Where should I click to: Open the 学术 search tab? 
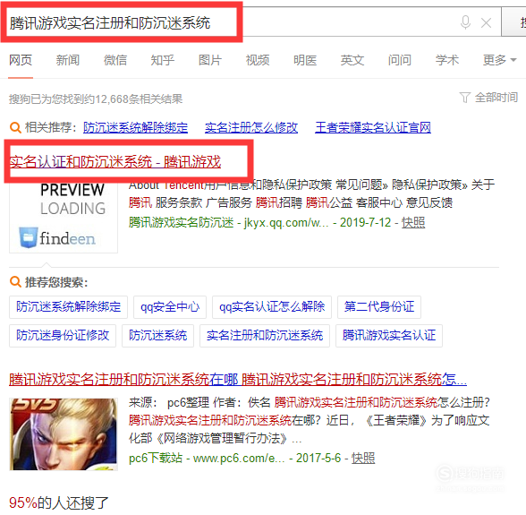click(447, 60)
